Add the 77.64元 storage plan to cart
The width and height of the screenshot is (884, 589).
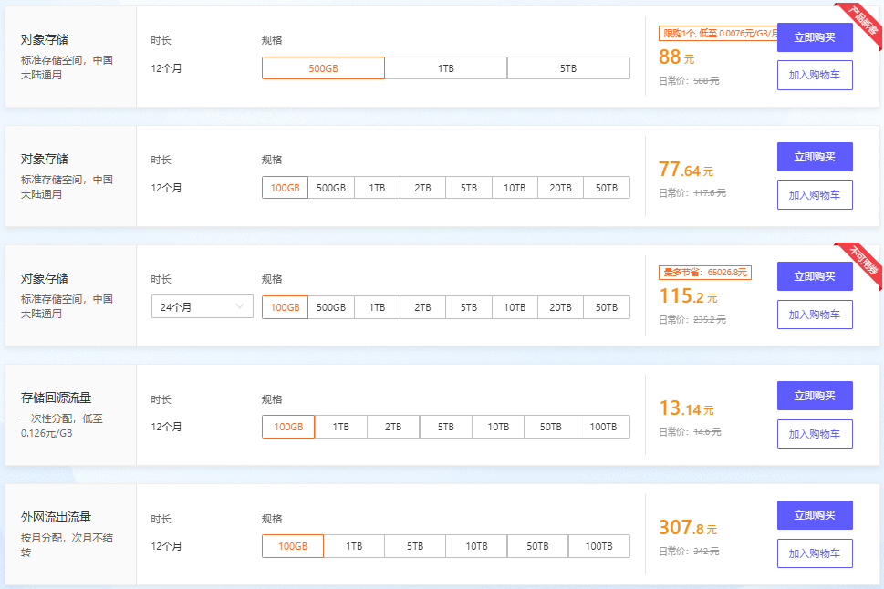click(x=815, y=195)
